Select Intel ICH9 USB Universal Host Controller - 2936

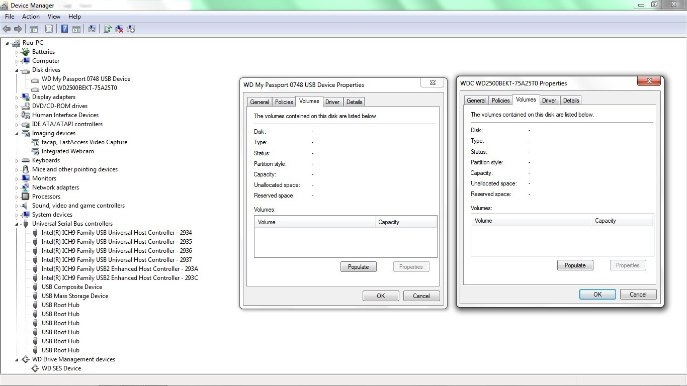pos(117,251)
